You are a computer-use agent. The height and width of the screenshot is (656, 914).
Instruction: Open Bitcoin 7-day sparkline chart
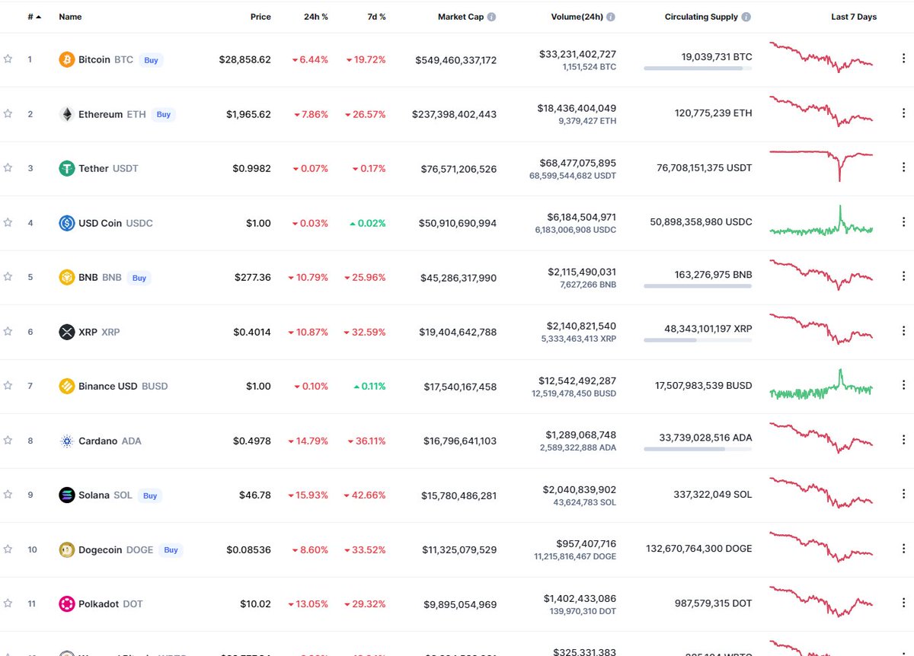(821, 57)
